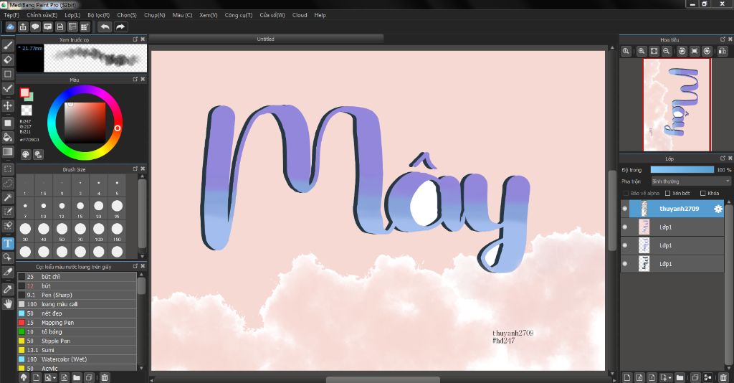Zoom in within the Navigator panel
Screen dimensions: 734x383
pyautogui.click(x=642, y=51)
